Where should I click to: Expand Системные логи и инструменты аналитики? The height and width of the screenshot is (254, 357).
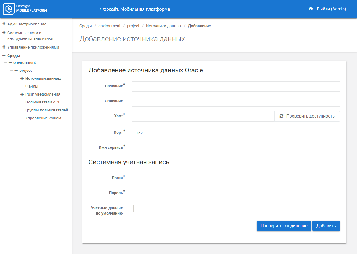coord(4,33)
